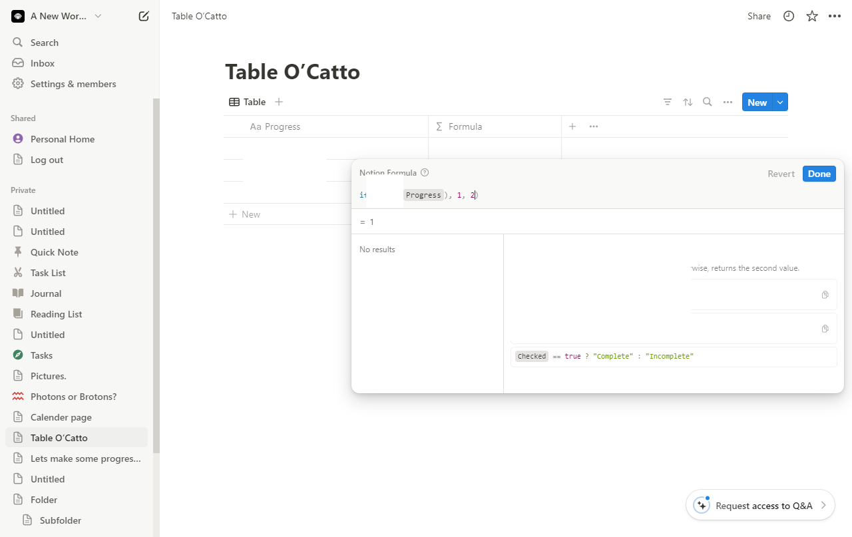Select Table O'Catto in sidebar
This screenshot has height=537, width=852.
pyautogui.click(x=77, y=438)
